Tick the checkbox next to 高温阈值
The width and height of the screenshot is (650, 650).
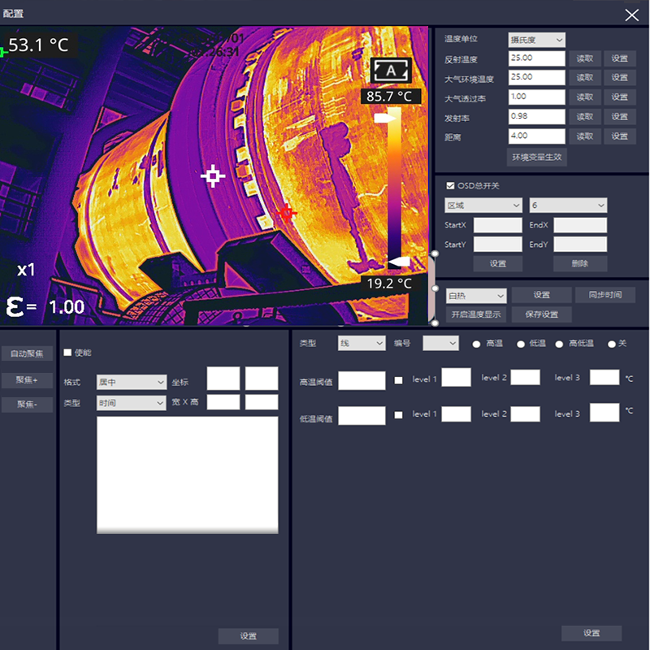point(398,379)
